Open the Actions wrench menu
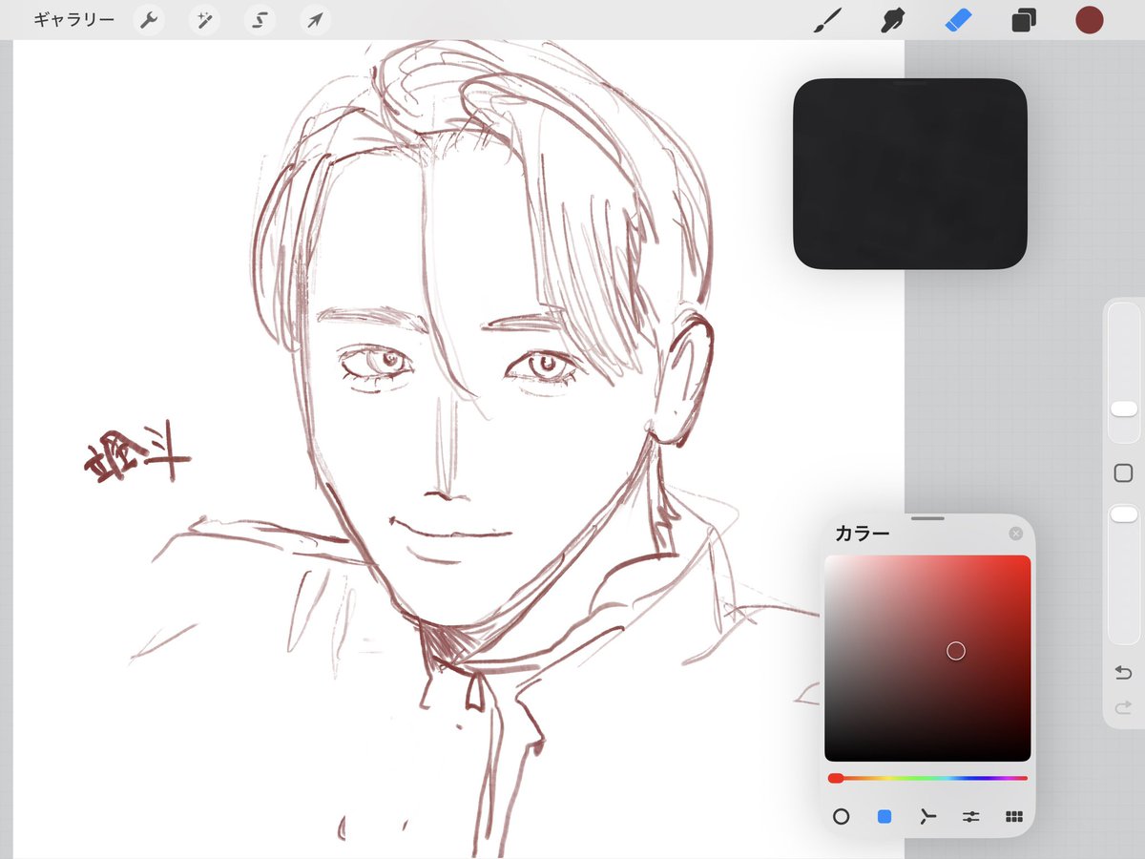1145x859 pixels. [x=148, y=20]
